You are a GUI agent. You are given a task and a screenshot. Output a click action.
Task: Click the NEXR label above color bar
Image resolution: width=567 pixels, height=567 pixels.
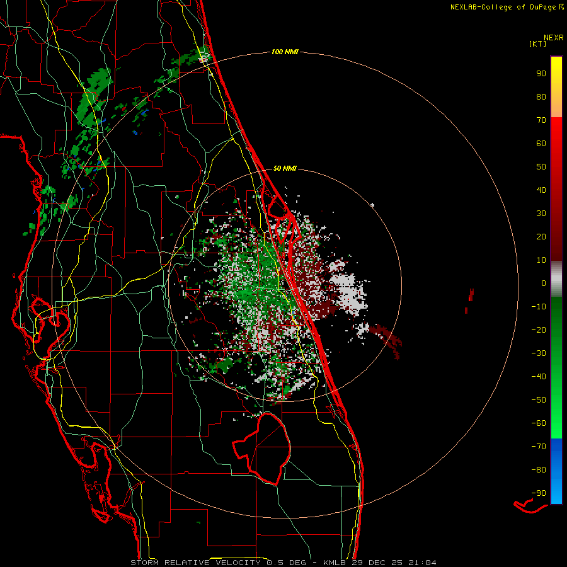554,37
